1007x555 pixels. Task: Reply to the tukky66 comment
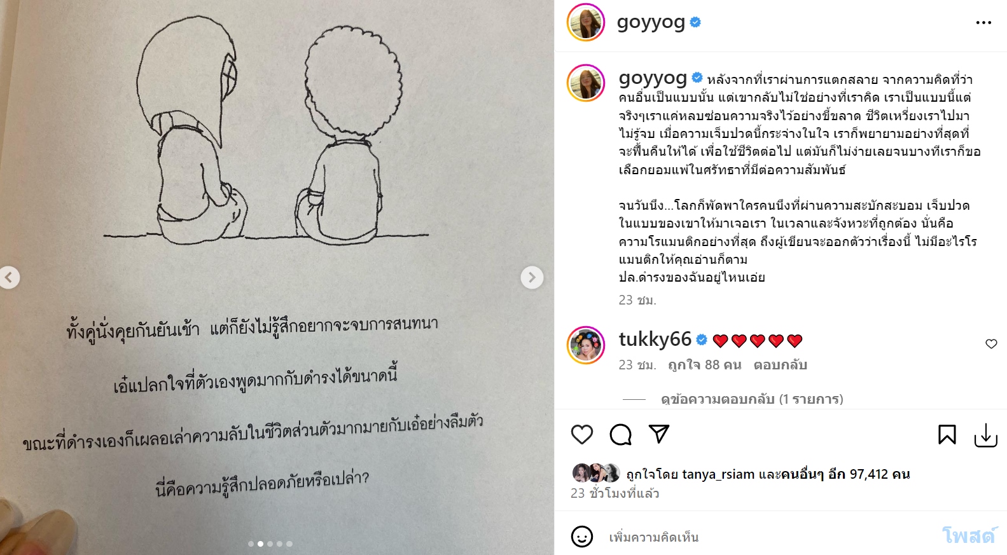(x=780, y=365)
